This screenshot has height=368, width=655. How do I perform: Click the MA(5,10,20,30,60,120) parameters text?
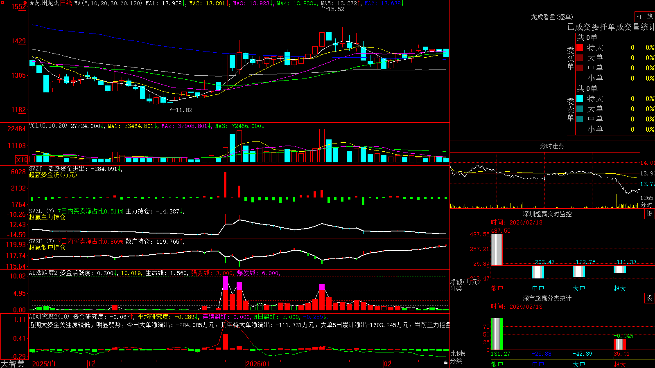[x=108, y=3]
